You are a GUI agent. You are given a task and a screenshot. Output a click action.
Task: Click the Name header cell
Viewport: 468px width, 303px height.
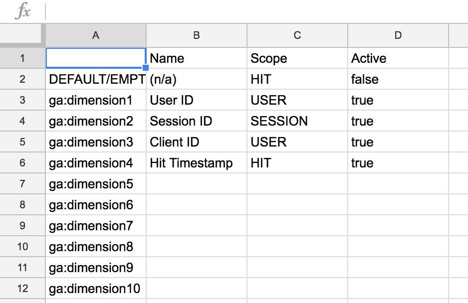[197, 58]
